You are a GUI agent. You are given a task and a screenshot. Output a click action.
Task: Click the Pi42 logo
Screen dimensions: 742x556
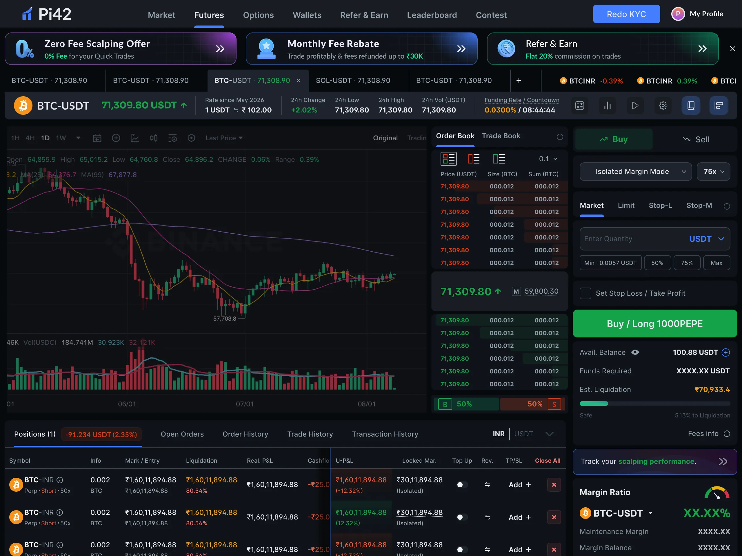click(46, 14)
